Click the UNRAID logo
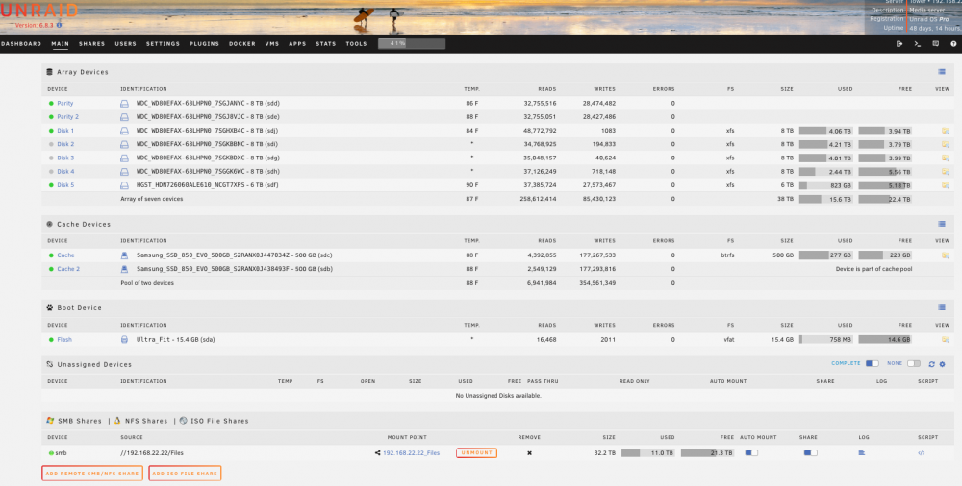962x486 pixels. pos(39,11)
